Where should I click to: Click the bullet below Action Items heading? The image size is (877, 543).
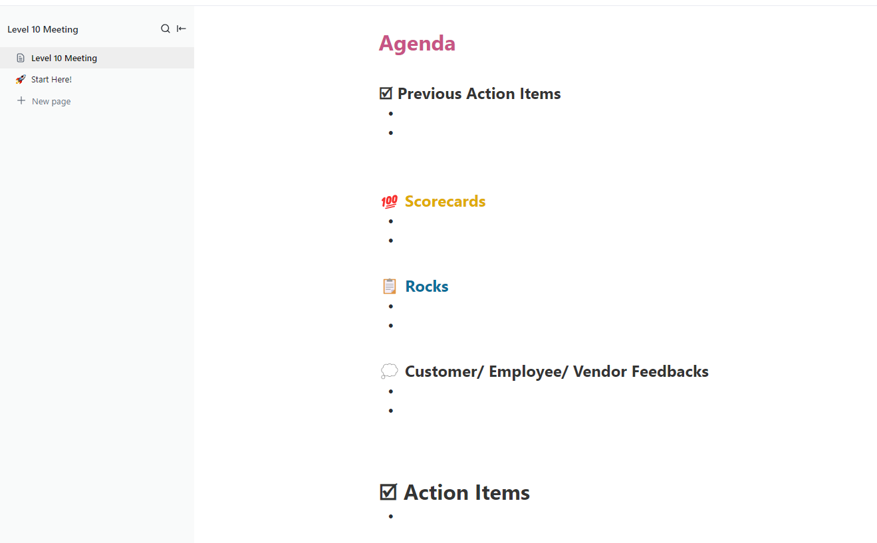tap(390, 516)
